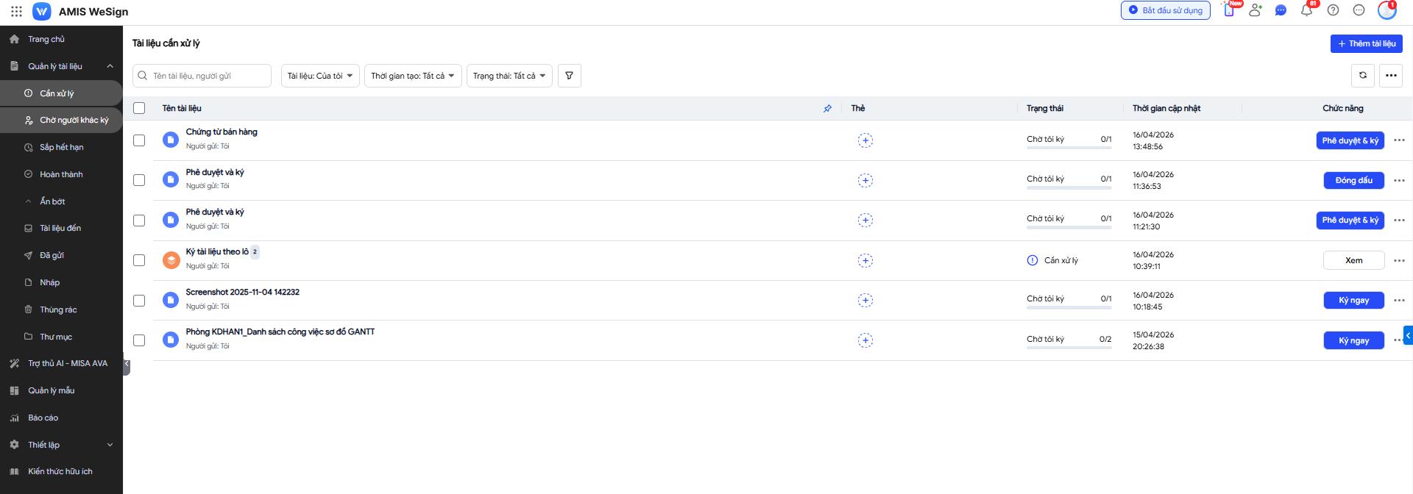The width and height of the screenshot is (1413, 494).
Task: Open the Tài liệu: Của tôi dropdown
Action: (320, 76)
